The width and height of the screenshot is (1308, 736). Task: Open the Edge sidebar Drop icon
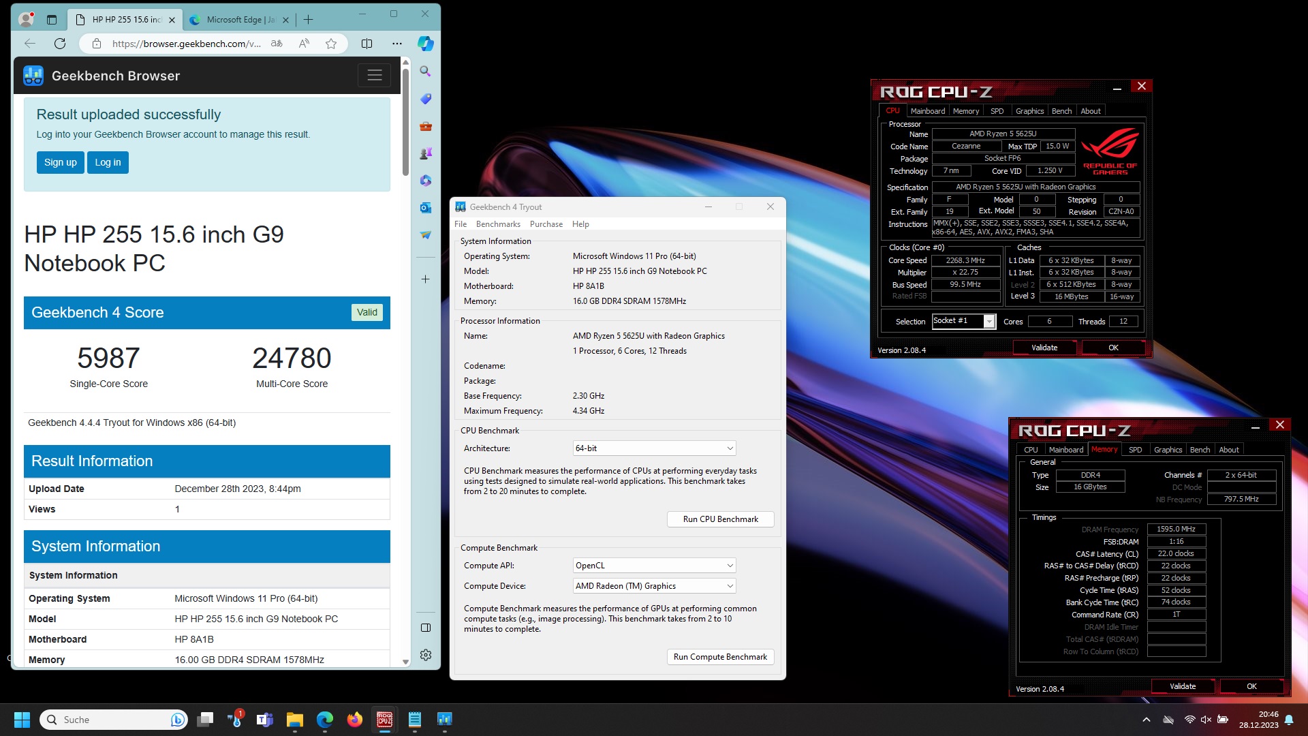tap(425, 234)
